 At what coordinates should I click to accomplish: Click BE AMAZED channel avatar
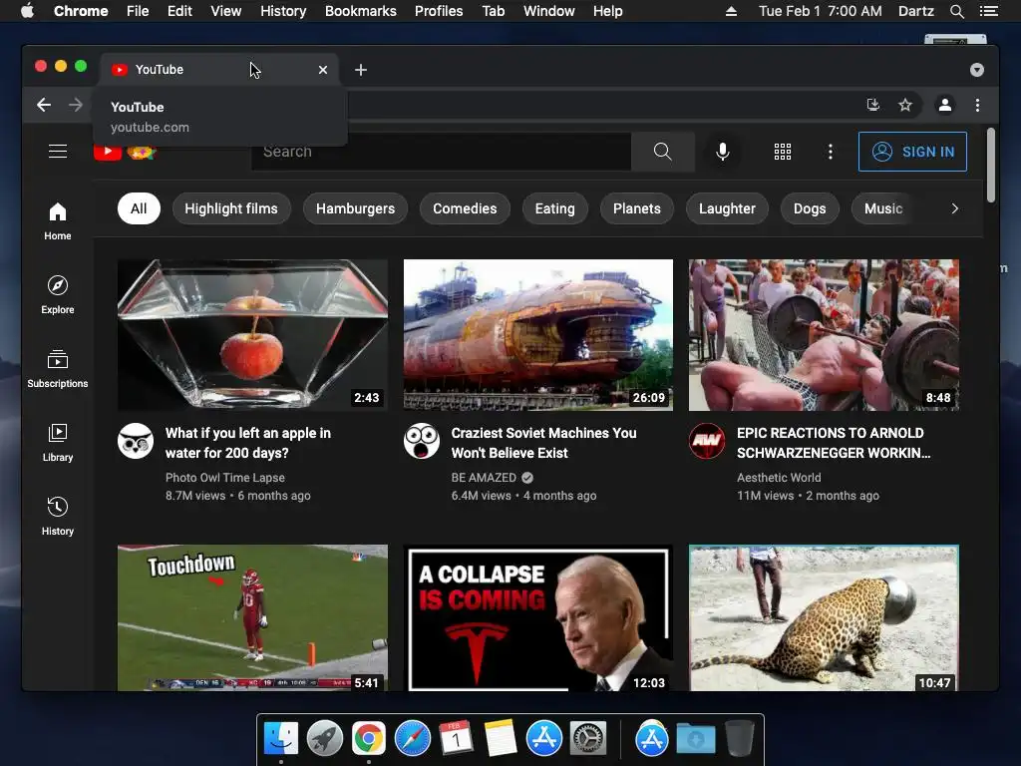pos(422,441)
